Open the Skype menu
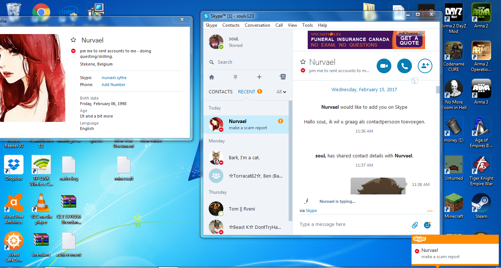501x268 pixels. pyautogui.click(x=212, y=25)
